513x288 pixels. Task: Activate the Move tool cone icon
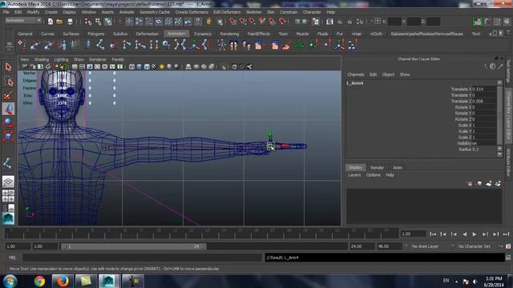coord(8,109)
